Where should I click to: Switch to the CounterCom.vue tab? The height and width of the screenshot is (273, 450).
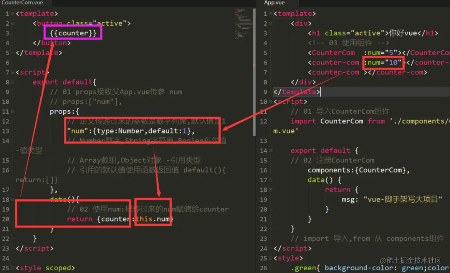[22, 3]
